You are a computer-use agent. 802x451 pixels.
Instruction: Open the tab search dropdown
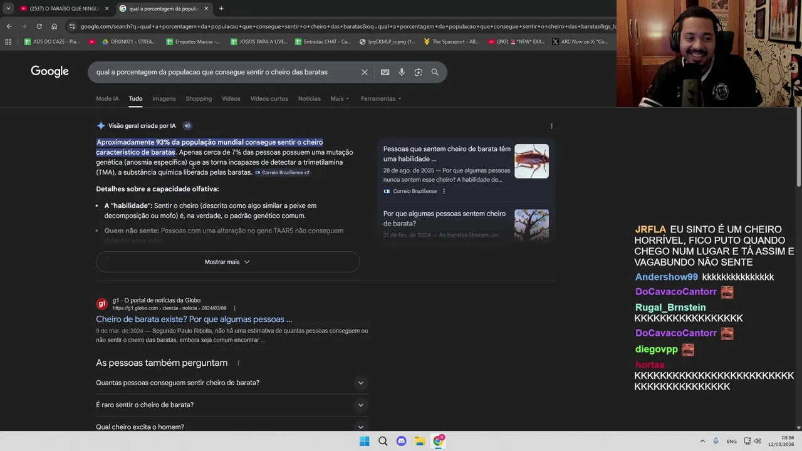8,9
